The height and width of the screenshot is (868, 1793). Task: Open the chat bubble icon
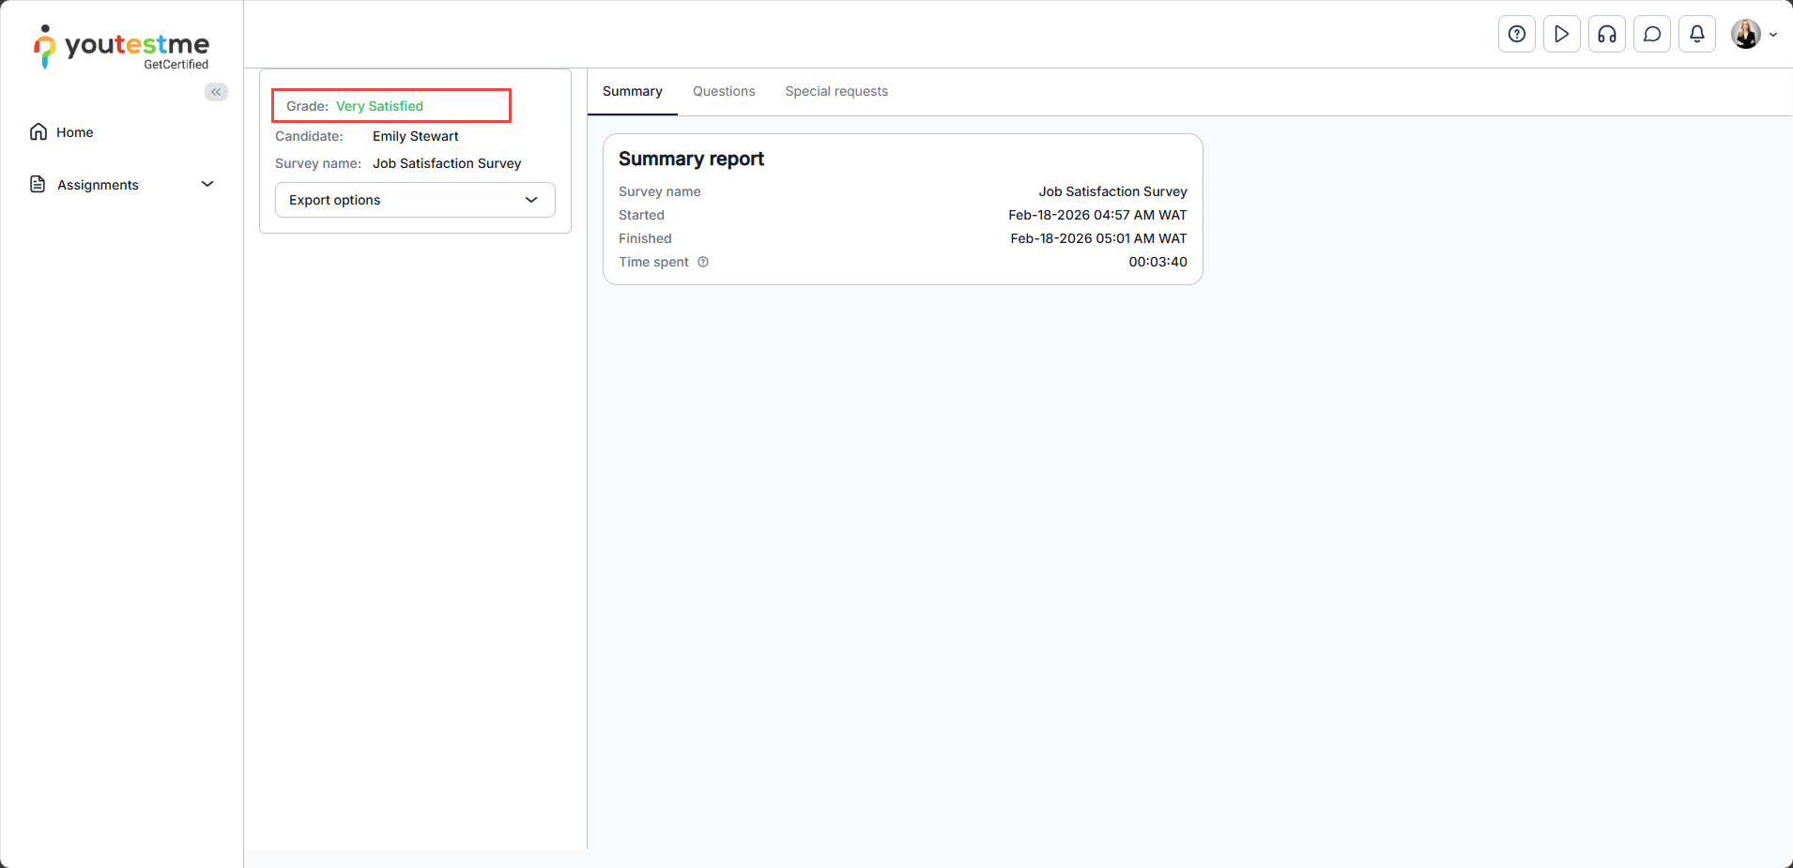tap(1651, 35)
